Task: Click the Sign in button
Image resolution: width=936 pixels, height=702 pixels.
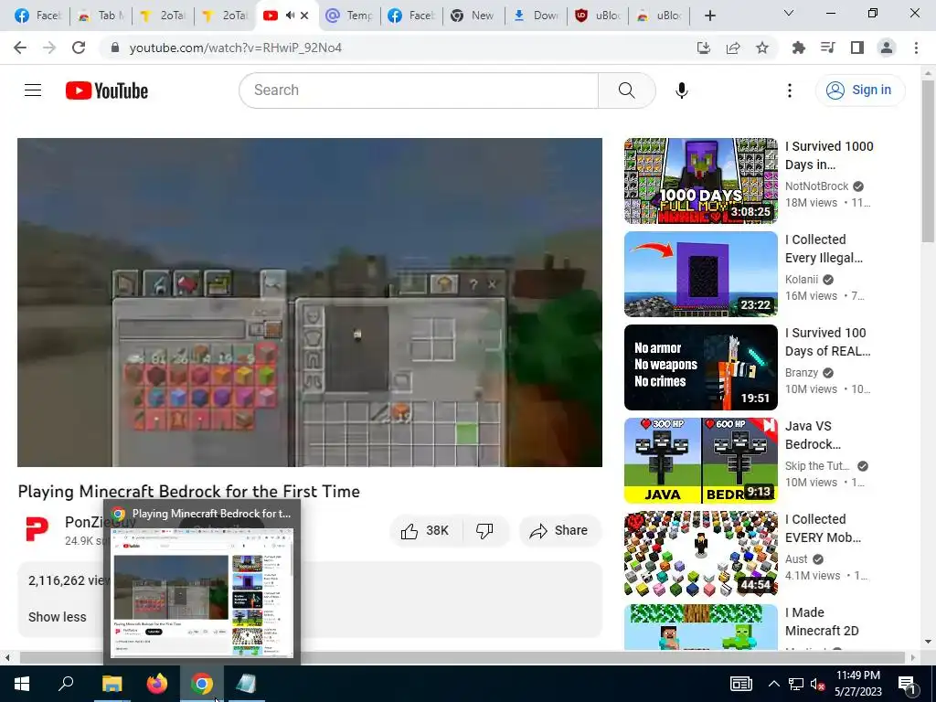Action: pyautogui.click(x=859, y=90)
